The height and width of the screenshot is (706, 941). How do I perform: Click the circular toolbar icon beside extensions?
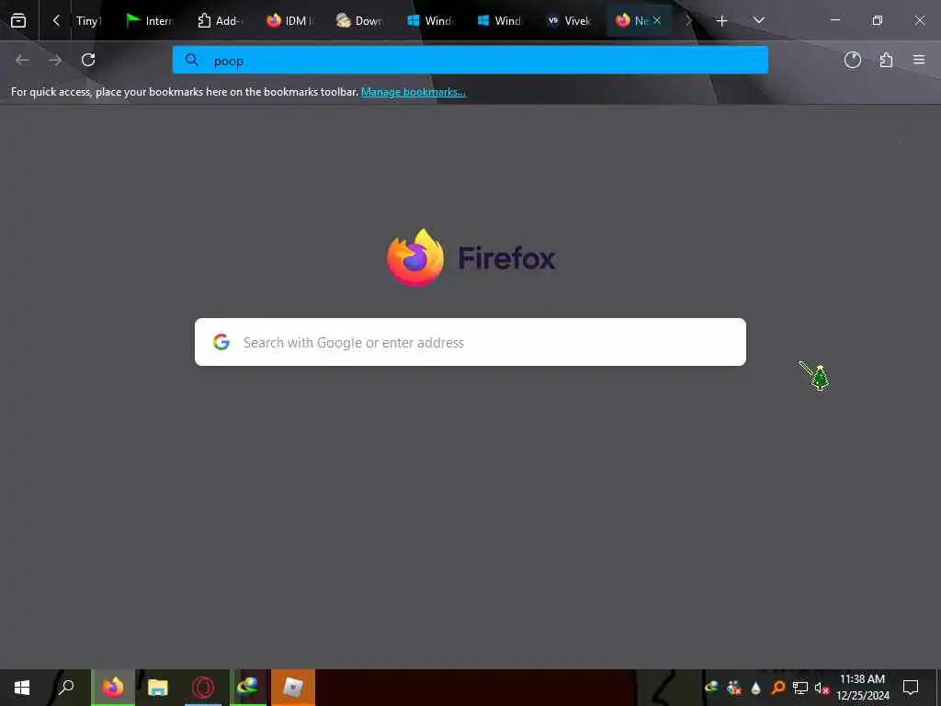coord(852,60)
